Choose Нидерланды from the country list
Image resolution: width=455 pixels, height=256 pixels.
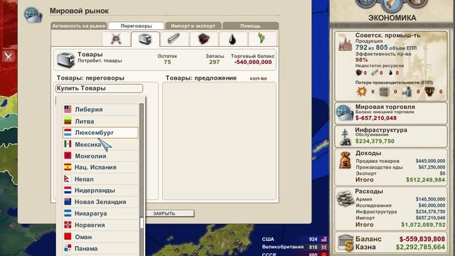(100, 191)
